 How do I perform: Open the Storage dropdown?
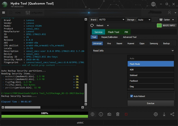(x=144, y=20)
